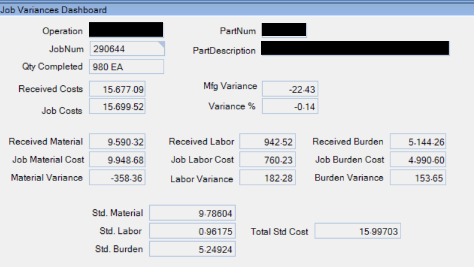Click the redacted Operation field
This screenshot has width=474, height=267.
(x=126, y=29)
